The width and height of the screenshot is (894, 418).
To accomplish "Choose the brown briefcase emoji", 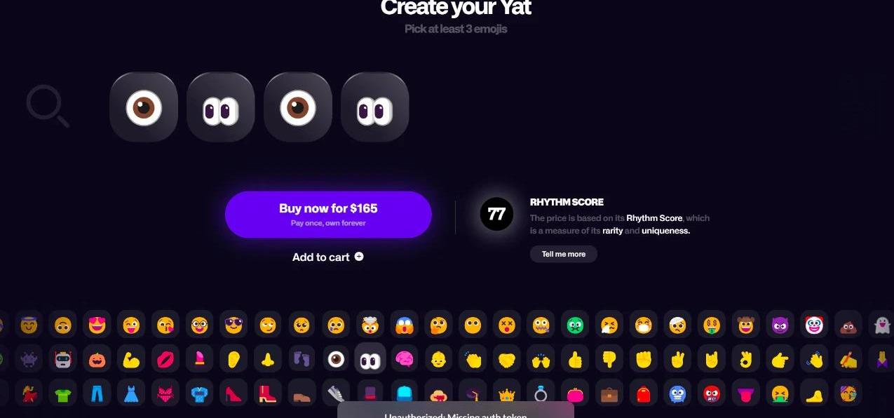I will tap(609, 393).
